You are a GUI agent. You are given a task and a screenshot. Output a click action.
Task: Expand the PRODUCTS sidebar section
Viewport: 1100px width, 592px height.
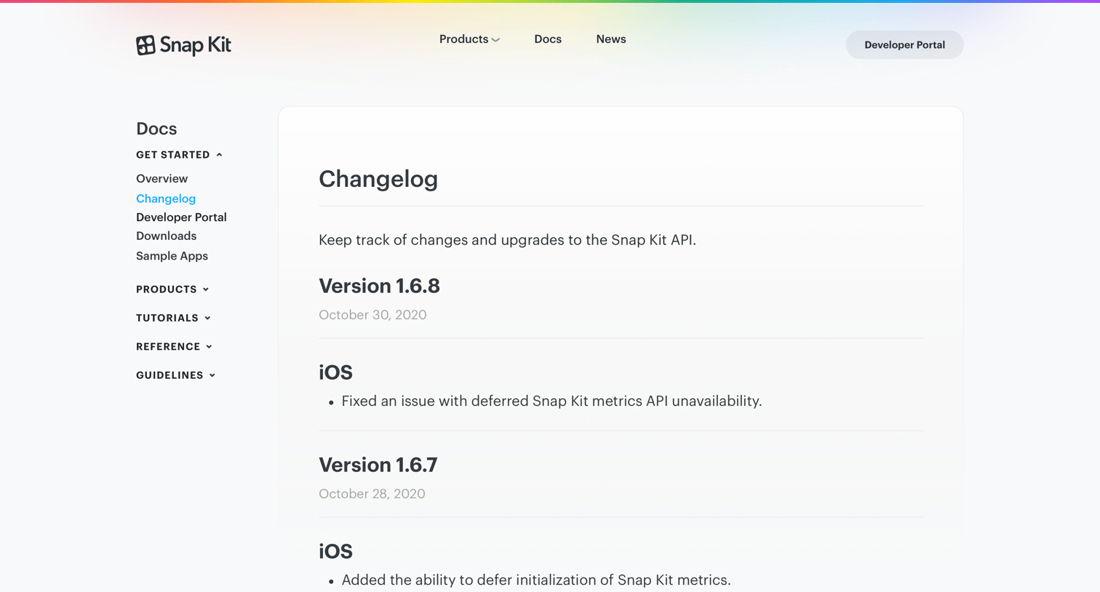click(x=172, y=289)
